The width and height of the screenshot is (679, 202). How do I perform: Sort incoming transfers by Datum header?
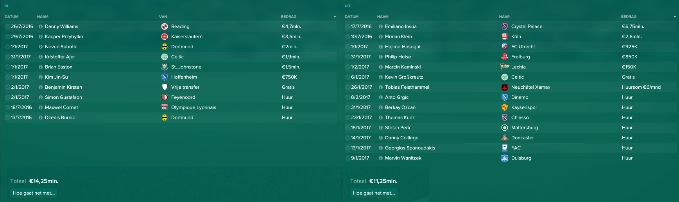[x=11, y=17]
